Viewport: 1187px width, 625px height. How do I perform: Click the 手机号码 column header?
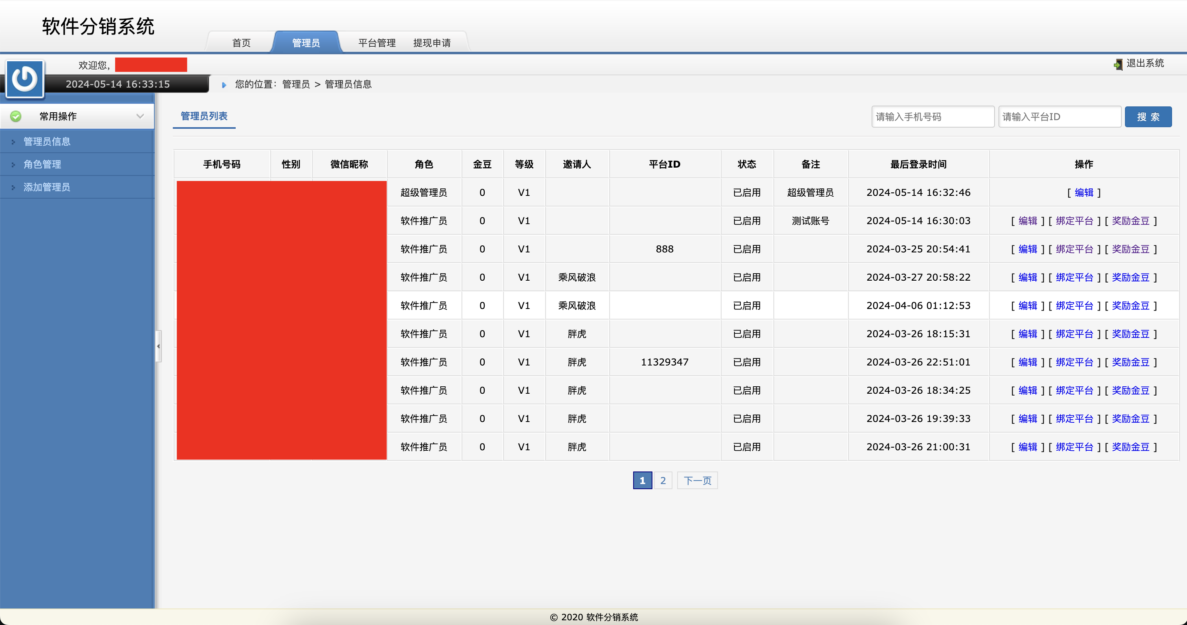tap(222, 164)
